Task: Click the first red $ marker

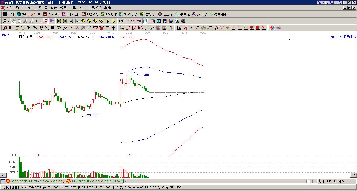Action: point(38,155)
